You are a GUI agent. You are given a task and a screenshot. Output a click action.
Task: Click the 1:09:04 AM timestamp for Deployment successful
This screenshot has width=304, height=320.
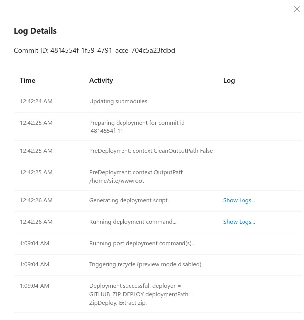click(x=34, y=286)
